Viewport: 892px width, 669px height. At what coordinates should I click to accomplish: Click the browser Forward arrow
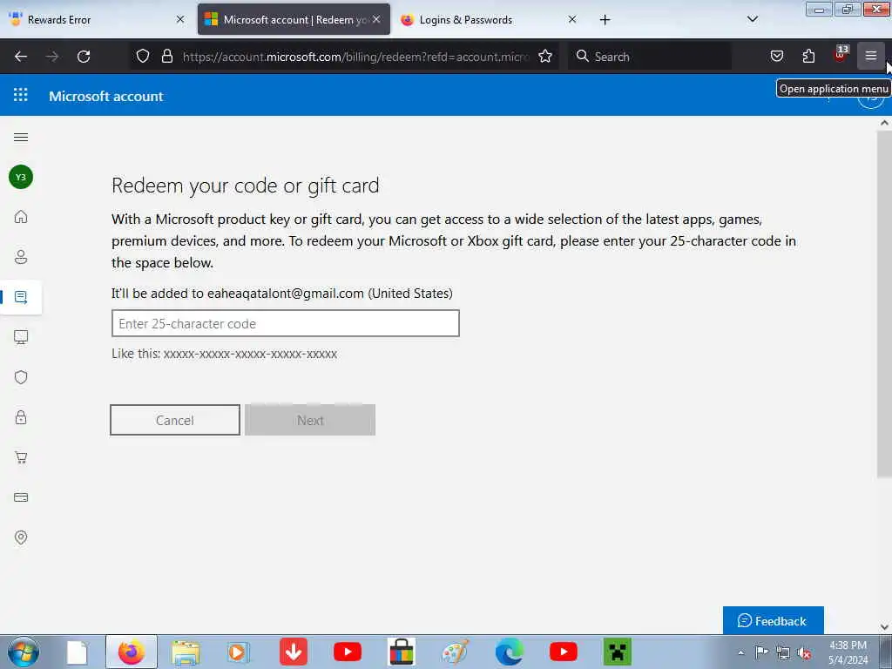pyautogui.click(x=52, y=57)
